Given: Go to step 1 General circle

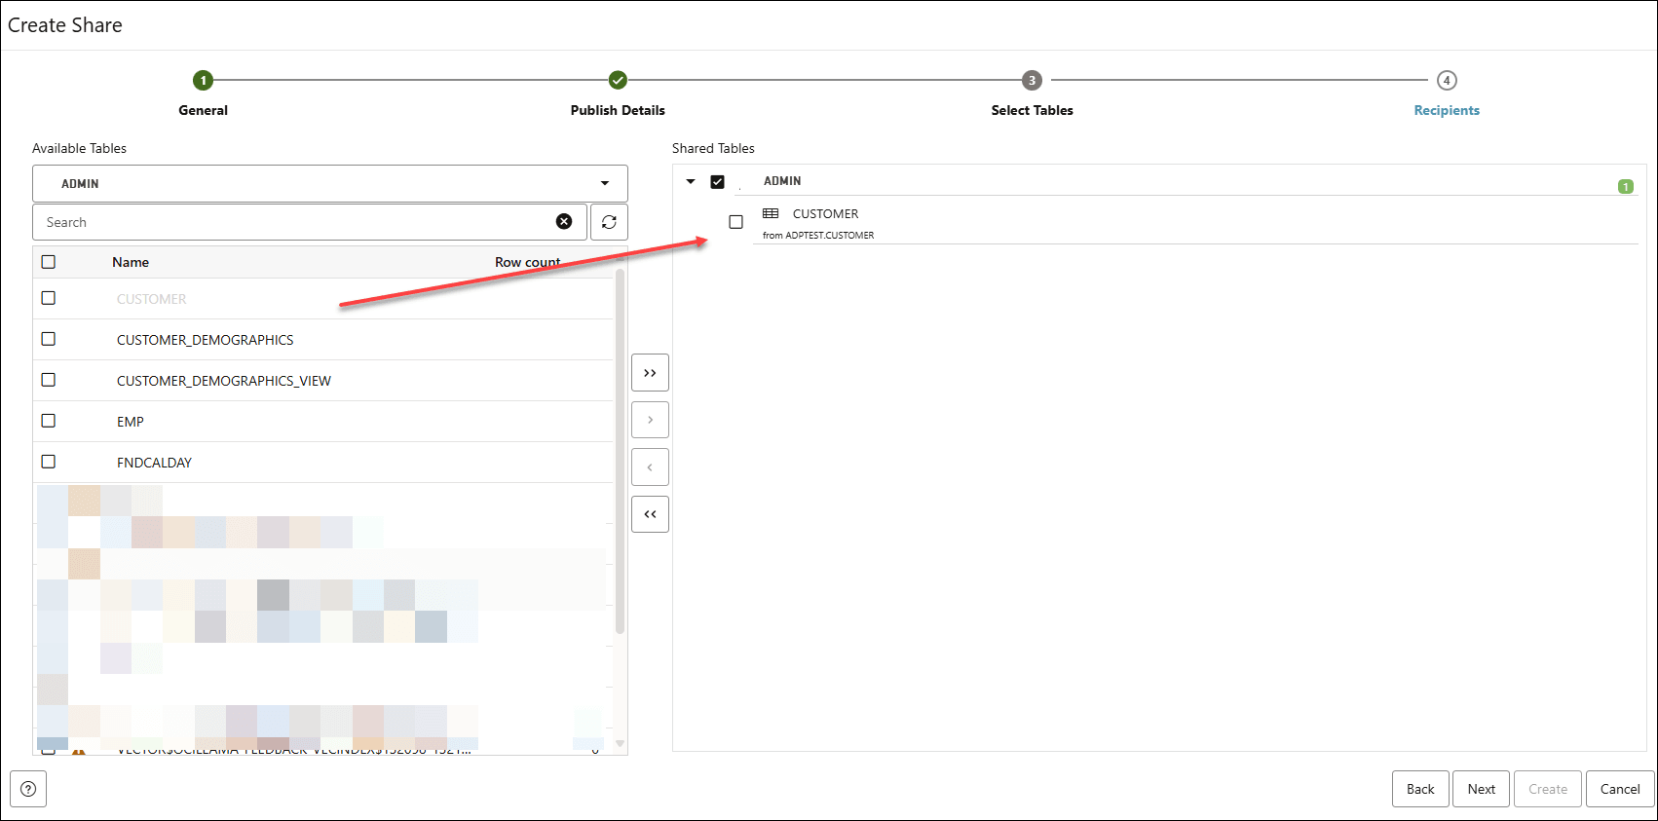Looking at the screenshot, I should 203,80.
